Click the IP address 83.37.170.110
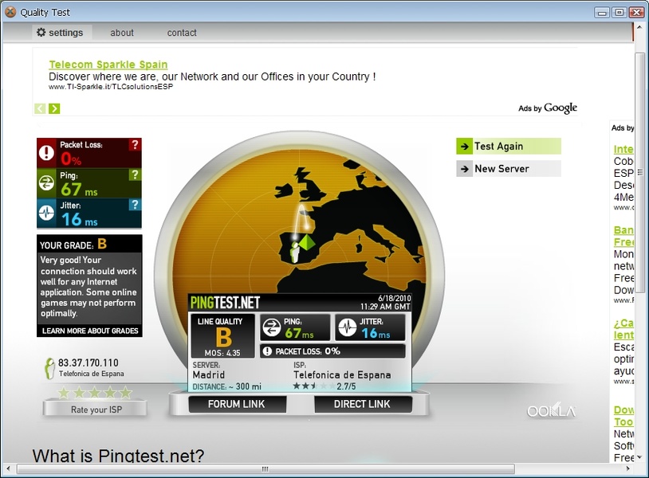Image resolution: width=649 pixels, height=478 pixels. 88,362
